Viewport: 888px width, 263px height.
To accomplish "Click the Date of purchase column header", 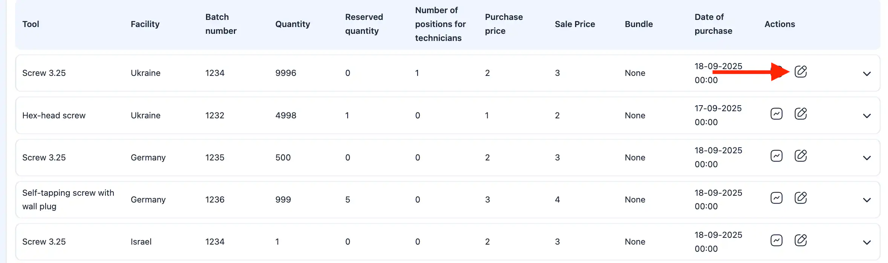I will (x=713, y=24).
